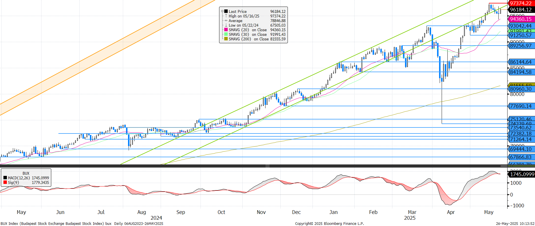
Task: Click the Average marker icon in legend
Action: pyautogui.click(x=226, y=21)
